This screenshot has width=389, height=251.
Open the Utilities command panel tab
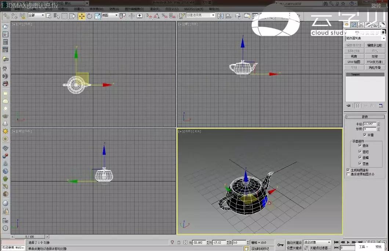click(x=382, y=25)
